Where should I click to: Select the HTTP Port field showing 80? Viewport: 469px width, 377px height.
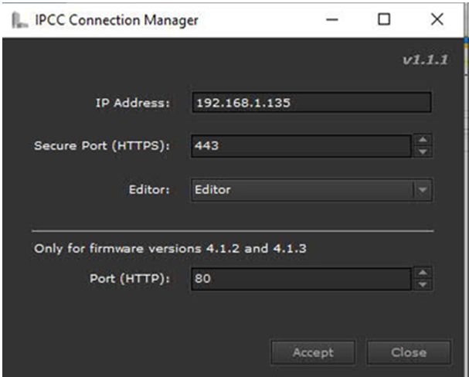pyautogui.click(x=301, y=279)
